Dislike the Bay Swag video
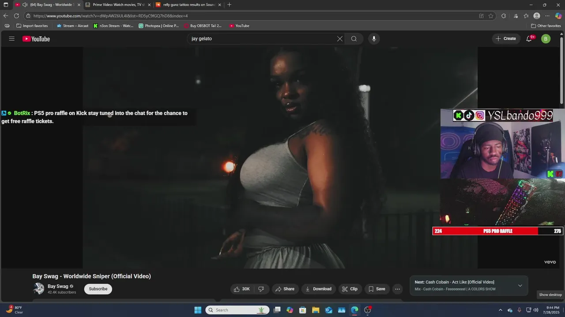Image resolution: width=565 pixels, height=317 pixels. coord(261,289)
